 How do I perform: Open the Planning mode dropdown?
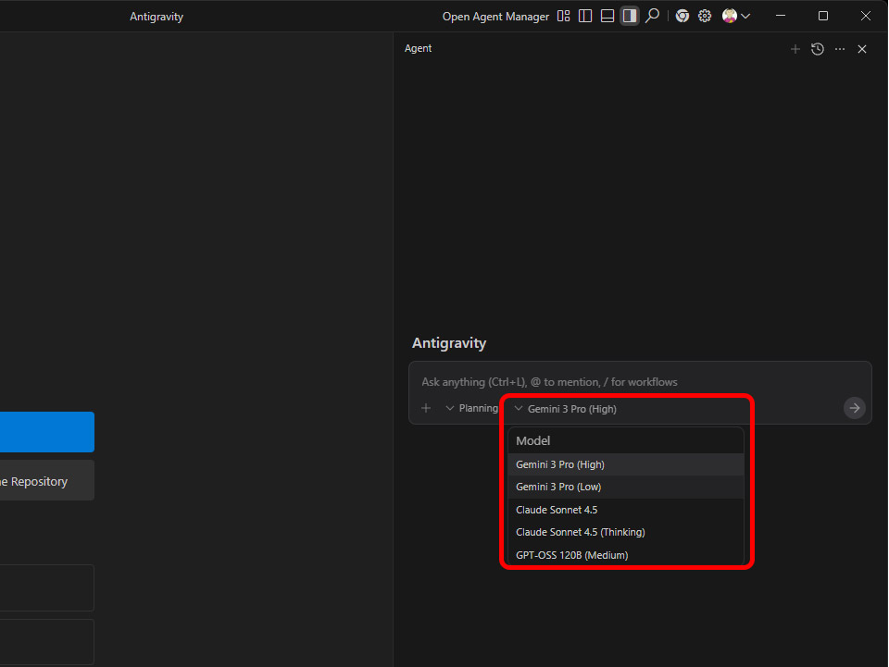(x=471, y=408)
